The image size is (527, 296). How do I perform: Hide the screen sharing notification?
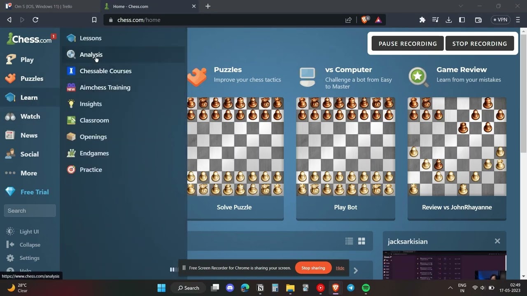[340, 268]
